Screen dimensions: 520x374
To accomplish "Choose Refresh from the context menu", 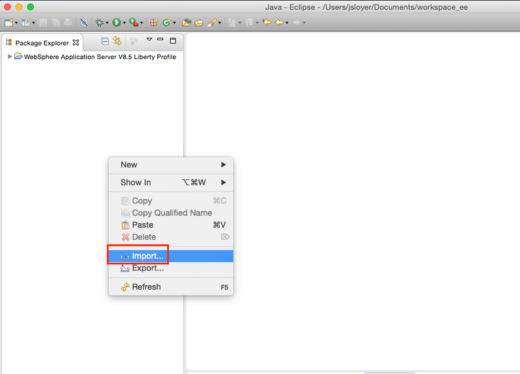I will (x=171, y=287).
